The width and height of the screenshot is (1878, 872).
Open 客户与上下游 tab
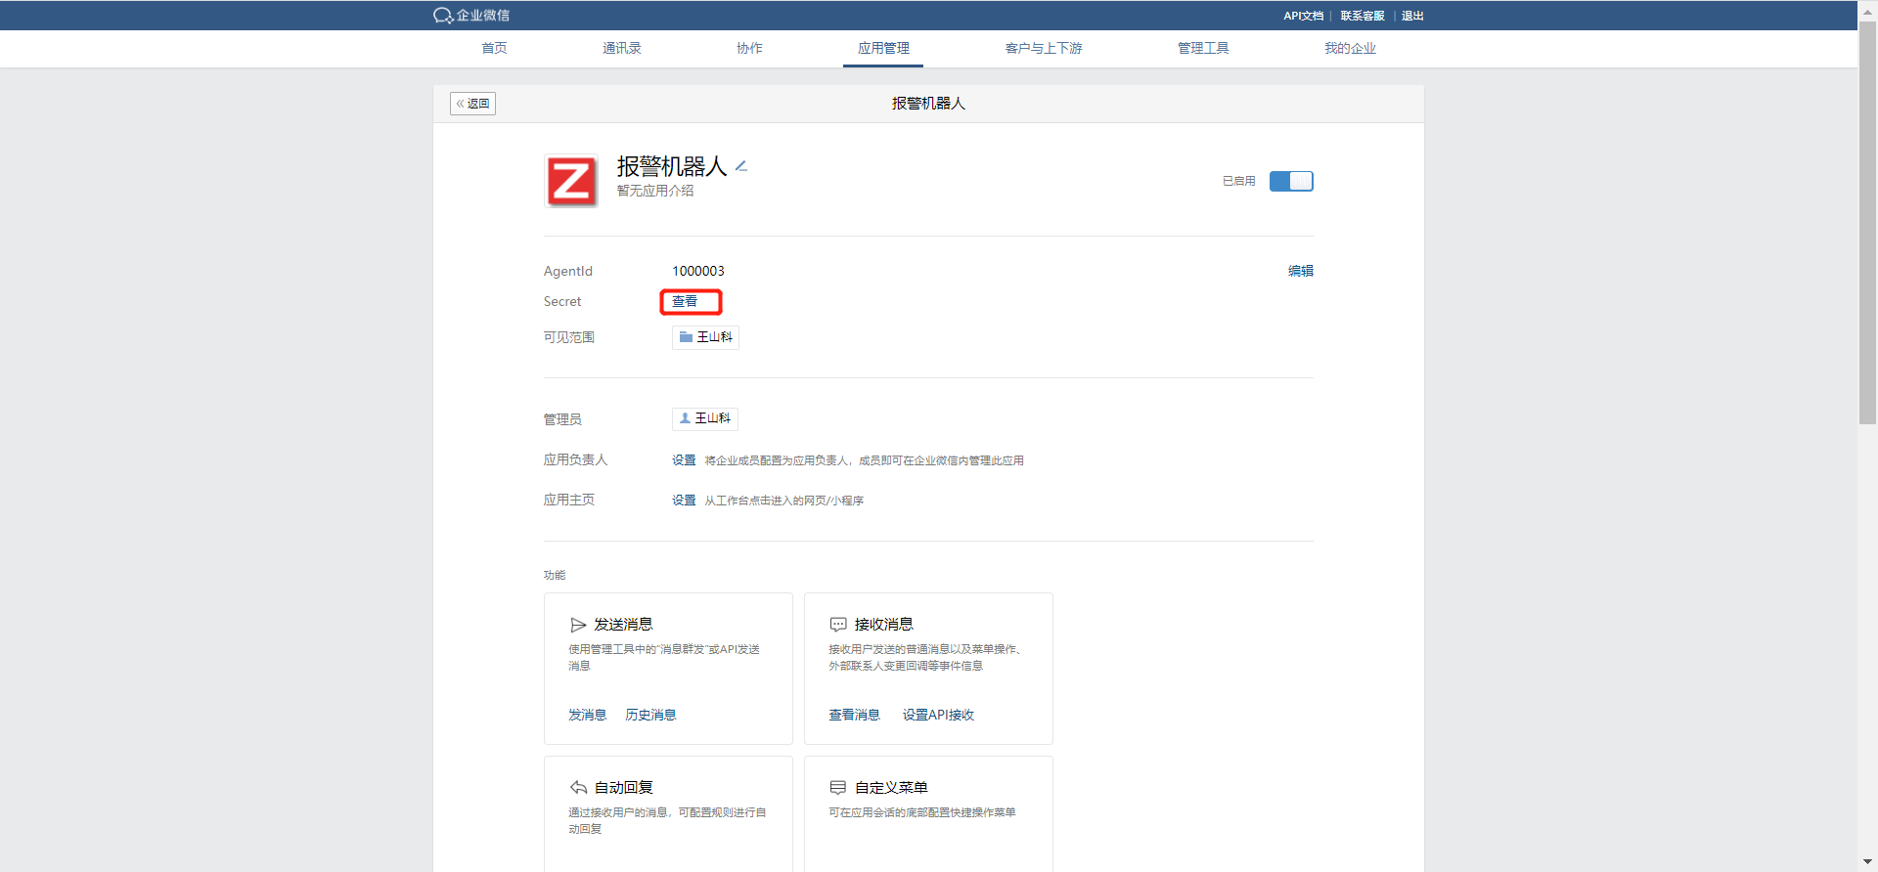(1044, 48)
